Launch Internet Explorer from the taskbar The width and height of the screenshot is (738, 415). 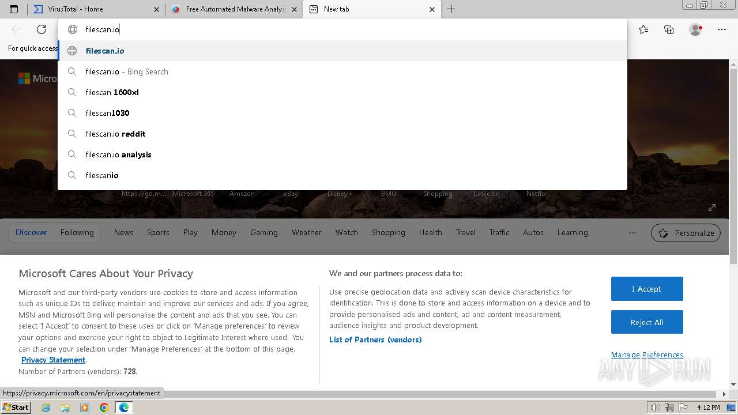tap(46, 408)
